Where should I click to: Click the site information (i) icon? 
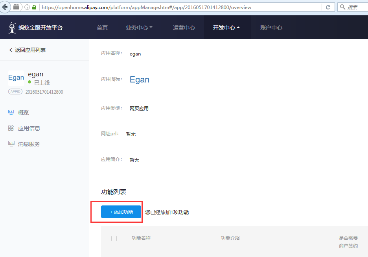[x=27, y=7]
